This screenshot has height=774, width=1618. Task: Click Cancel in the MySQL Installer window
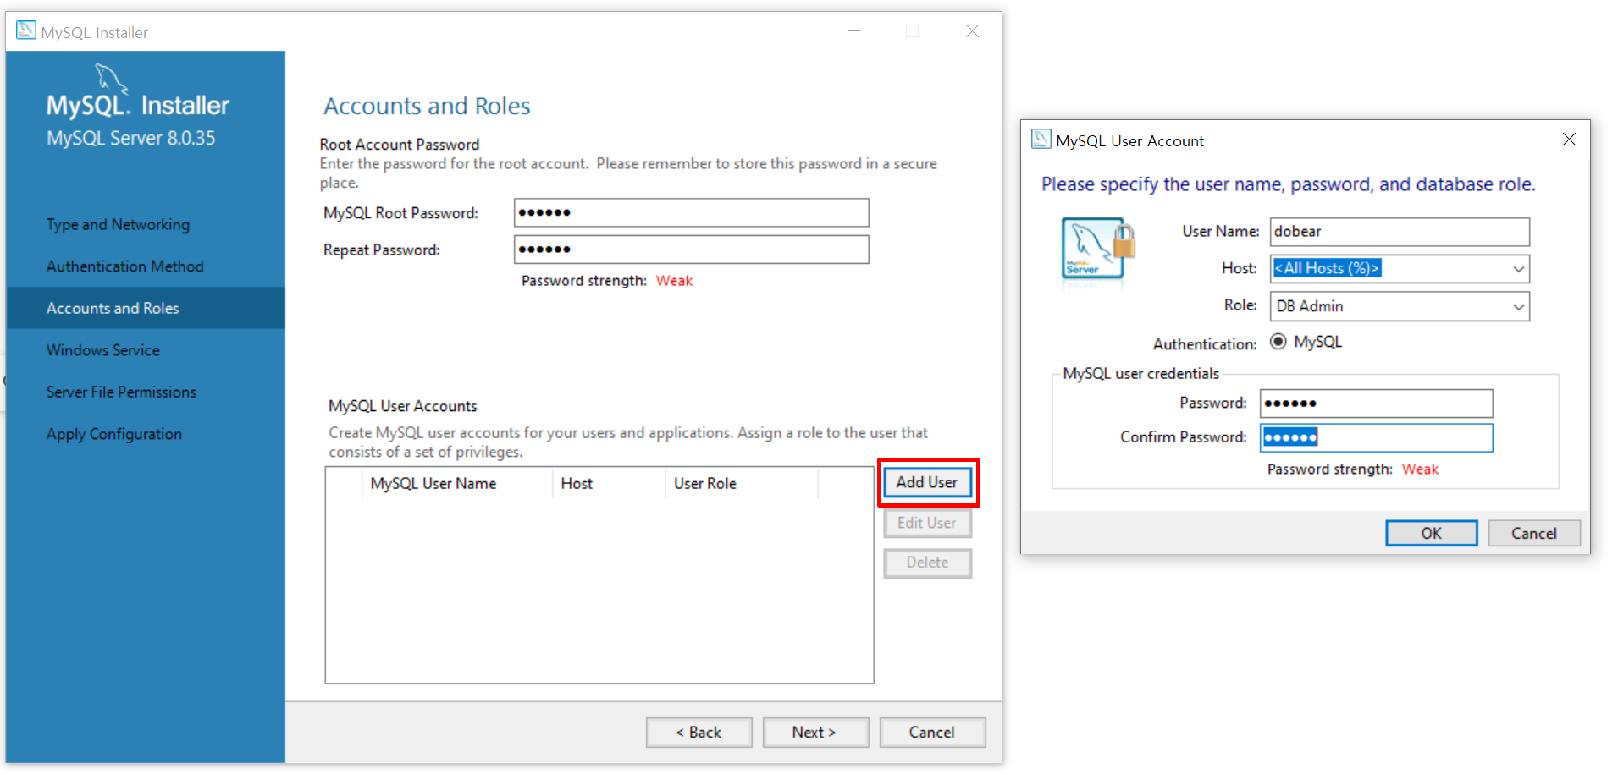(932, 733)
